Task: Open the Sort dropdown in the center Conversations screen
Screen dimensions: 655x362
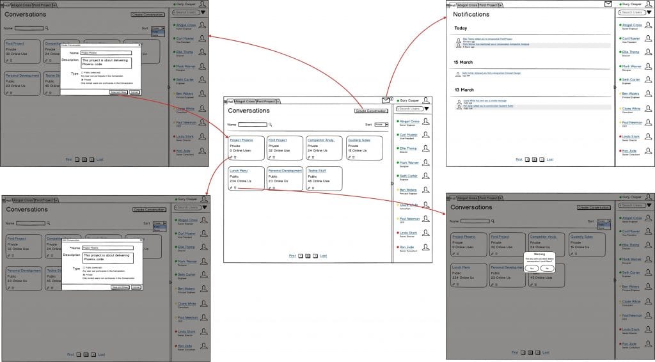Action: [x=381, y=125]
